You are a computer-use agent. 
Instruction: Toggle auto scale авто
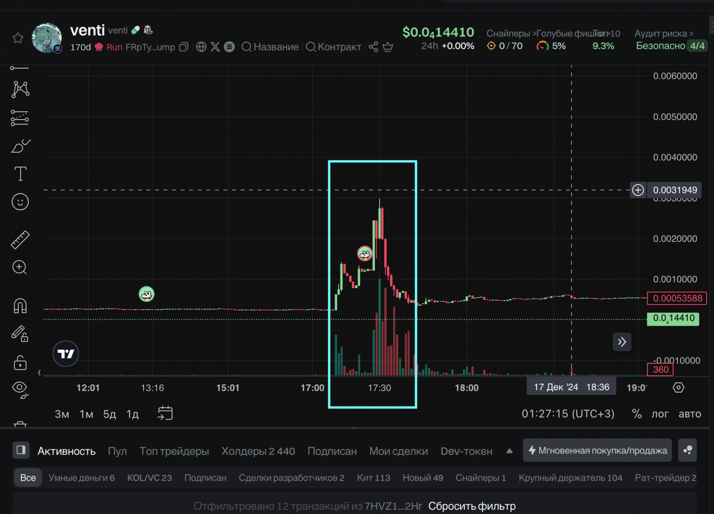click(x=690, y=414)
